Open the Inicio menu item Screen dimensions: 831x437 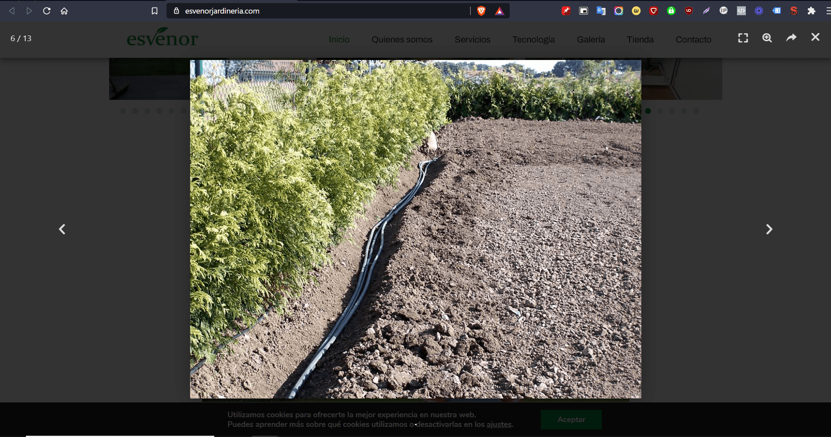pyautogui.click(x=339, y=39)
